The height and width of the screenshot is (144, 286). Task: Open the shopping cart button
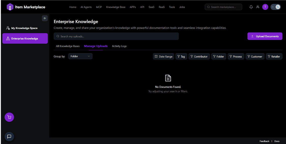pos(9,117)
